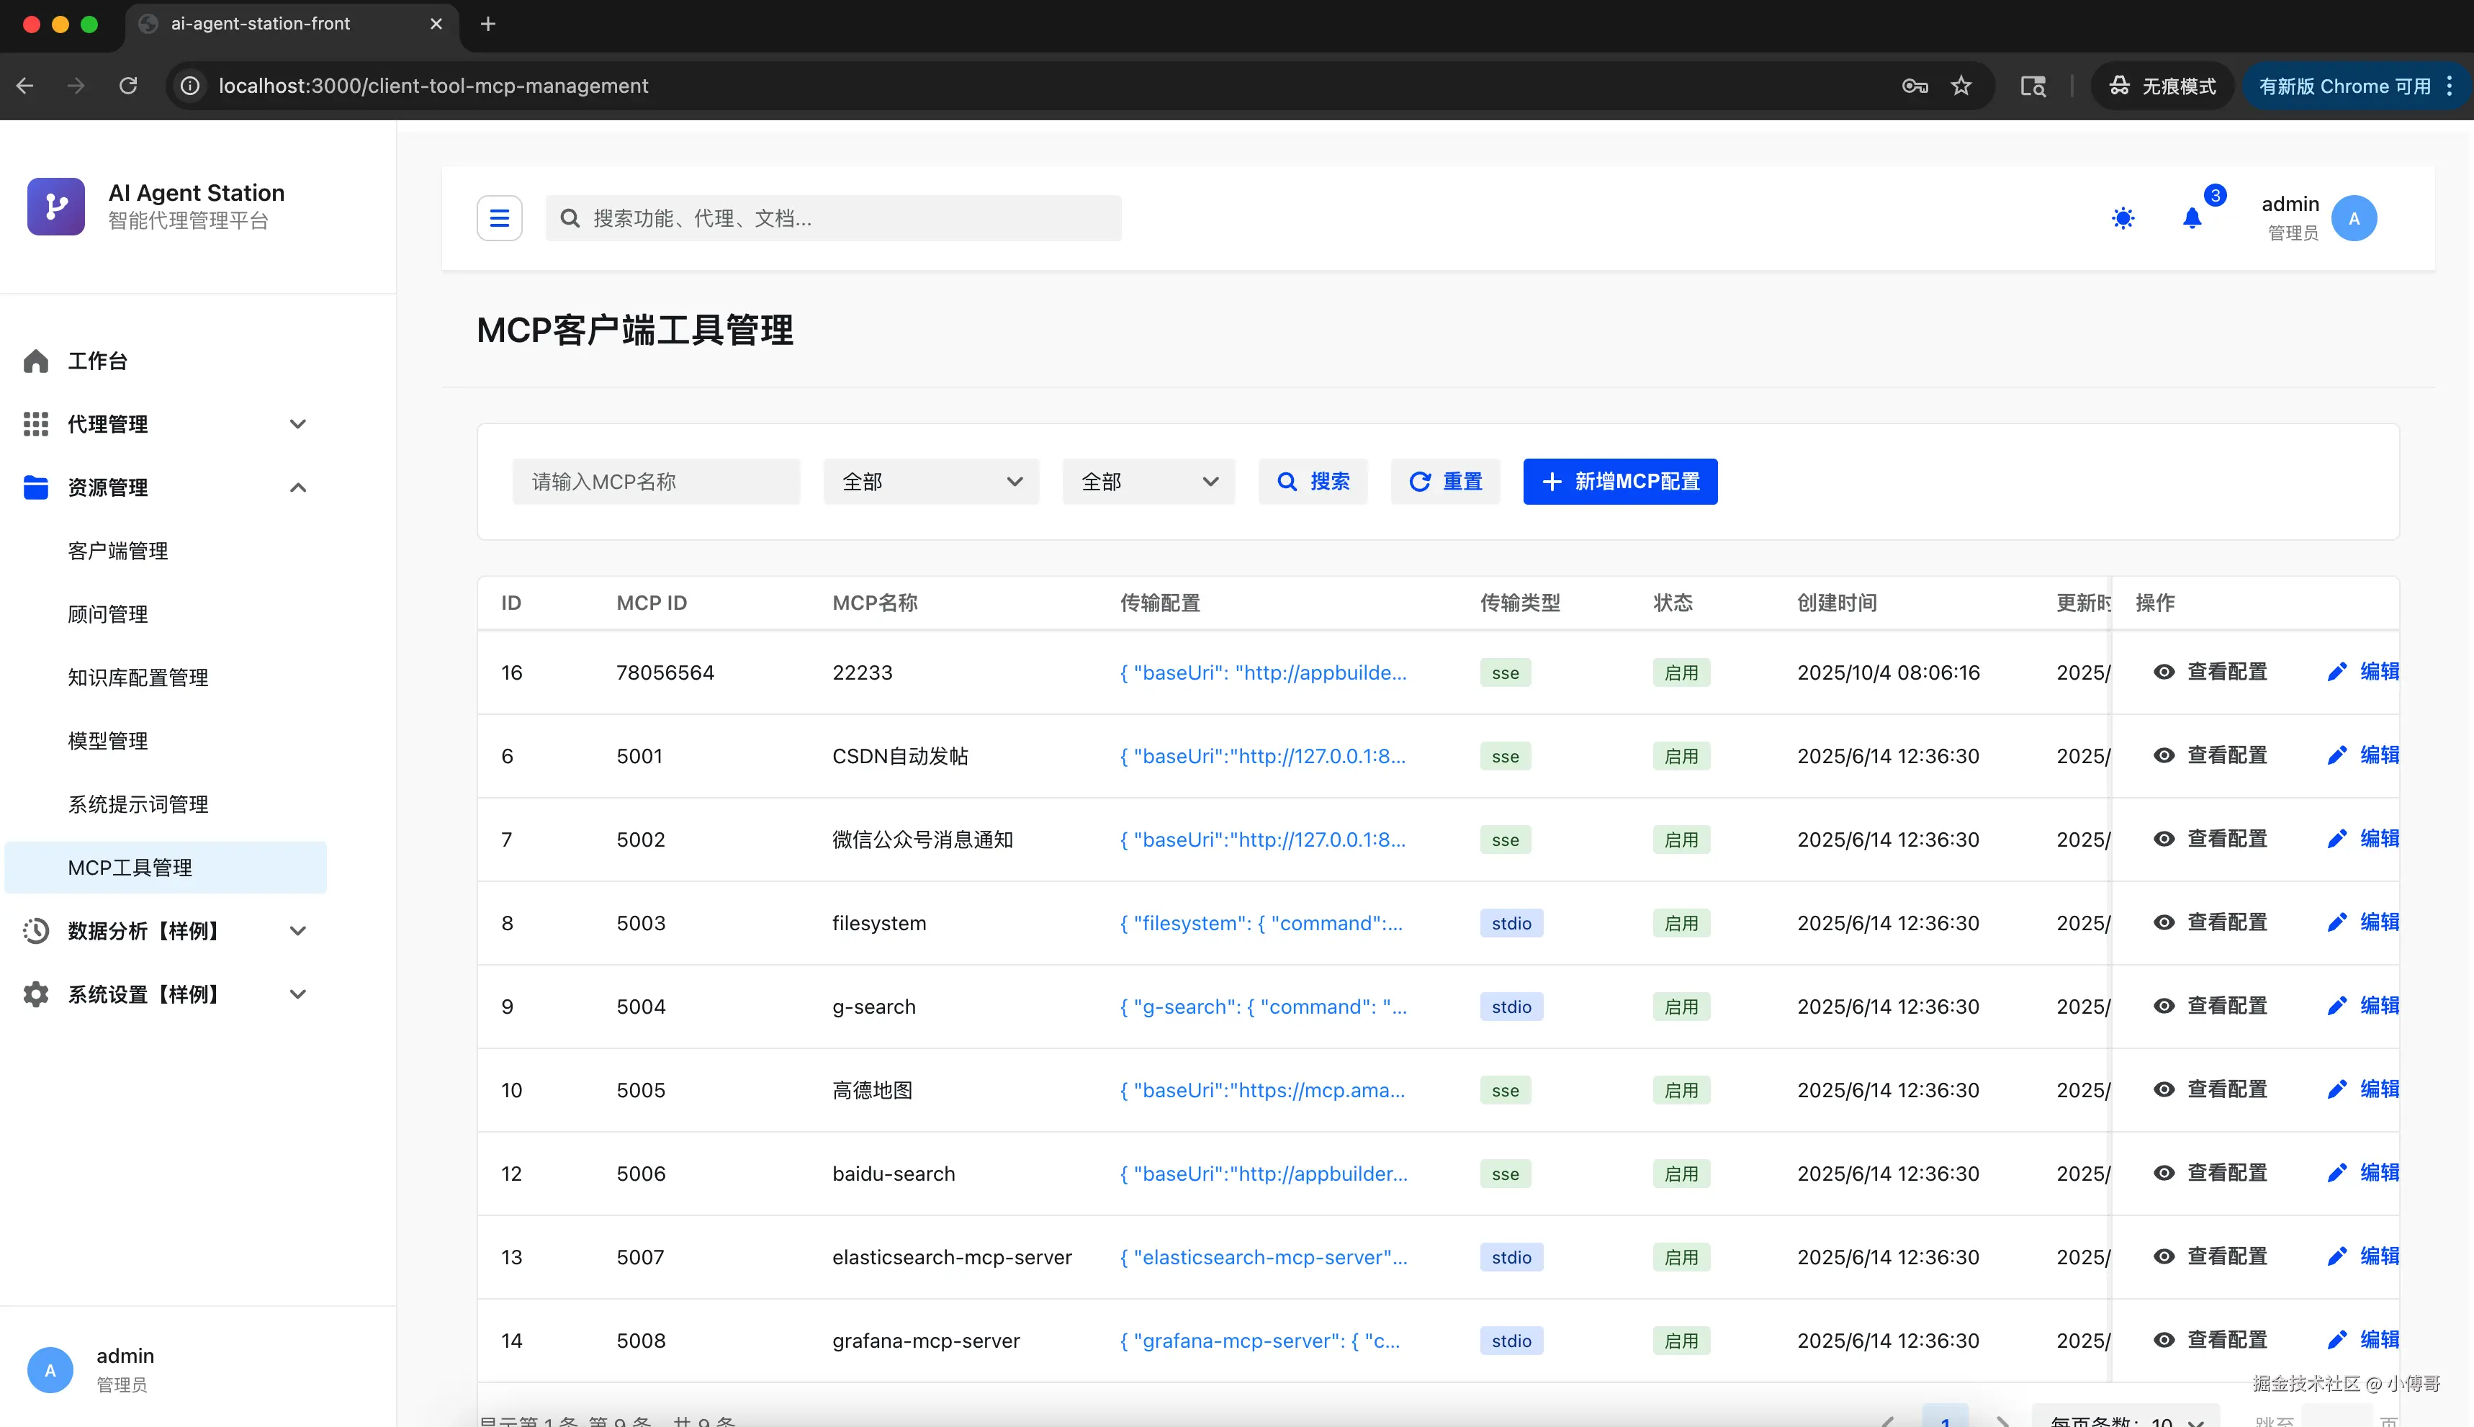
Task: View config eye icon for g-search row
Action: [x=2163, y=1006]
